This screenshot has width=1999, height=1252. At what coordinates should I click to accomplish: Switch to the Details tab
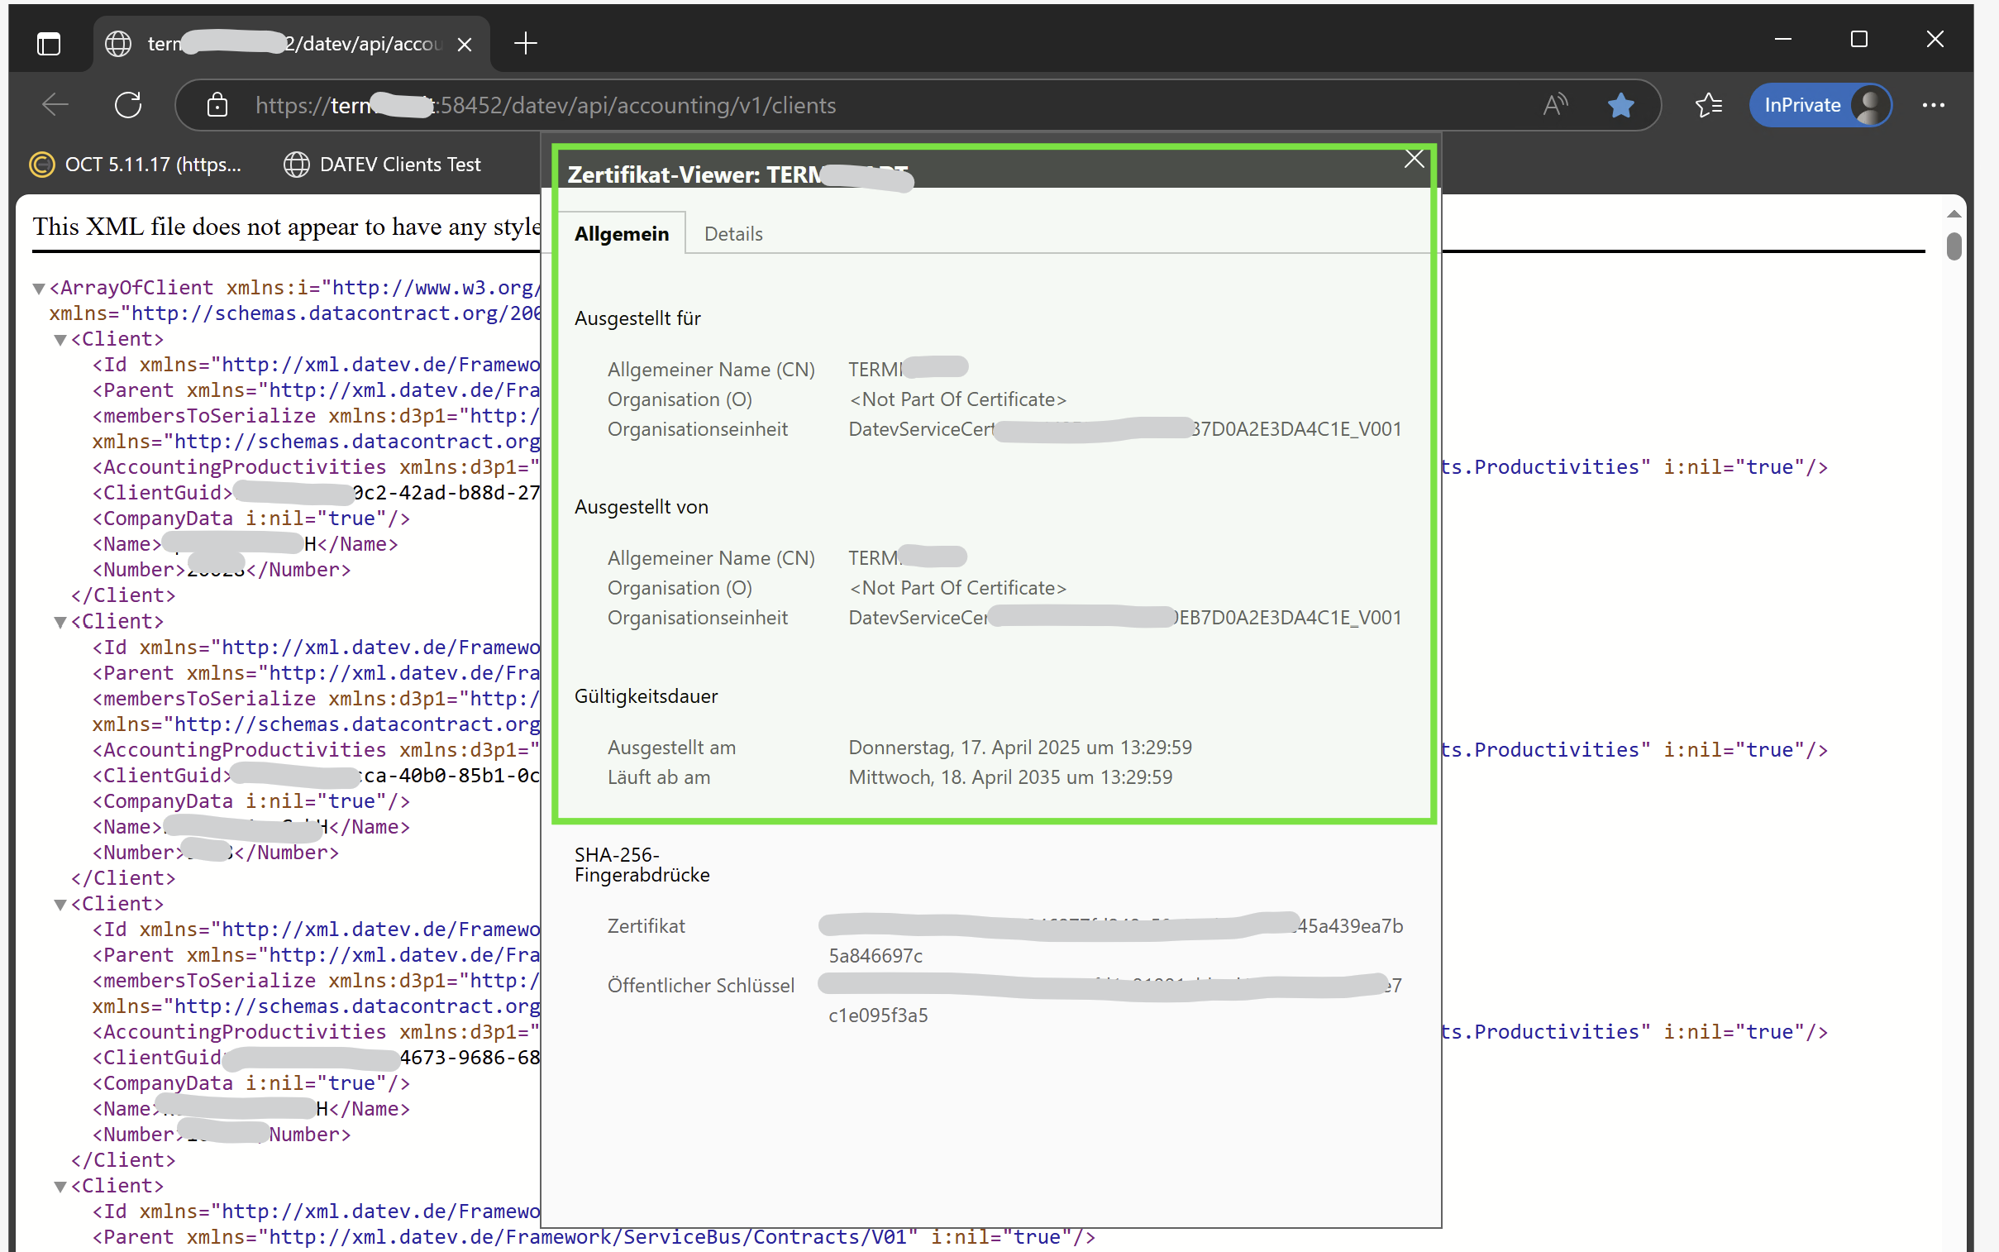732,233
